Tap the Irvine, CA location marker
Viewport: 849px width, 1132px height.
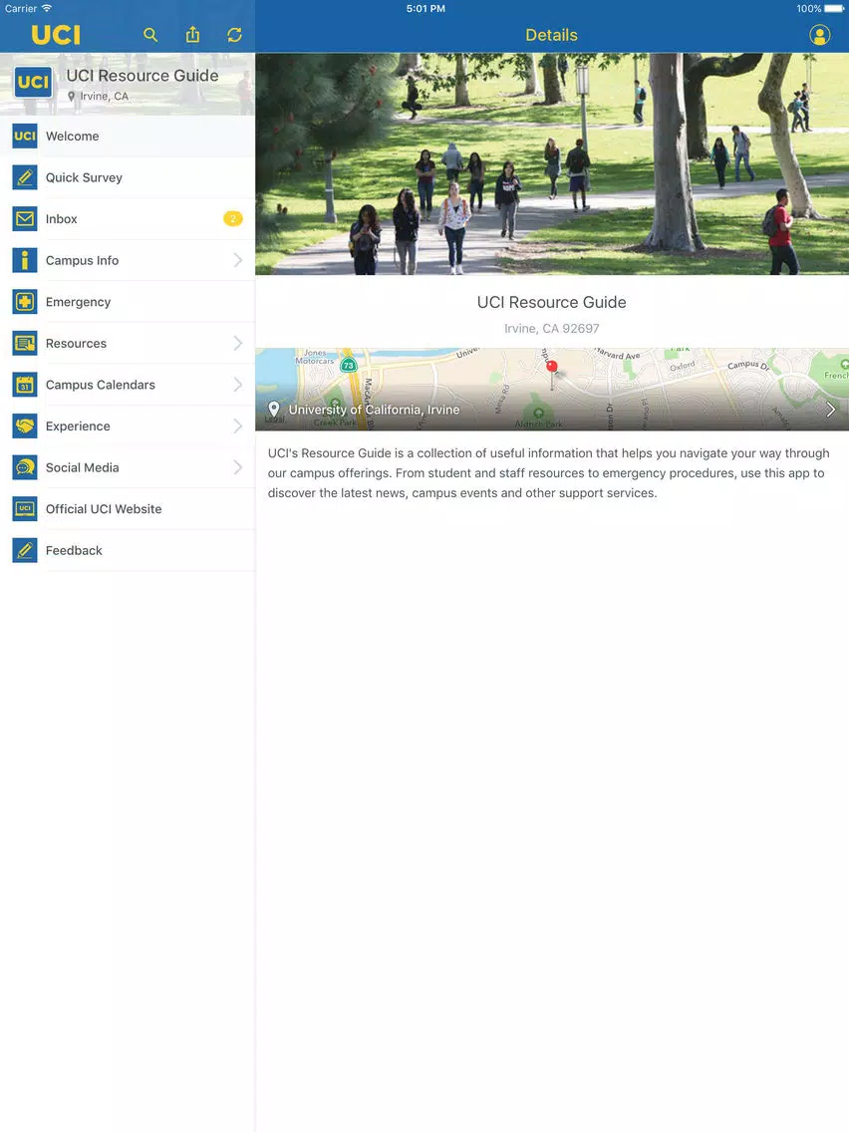[x=71, y=97]
